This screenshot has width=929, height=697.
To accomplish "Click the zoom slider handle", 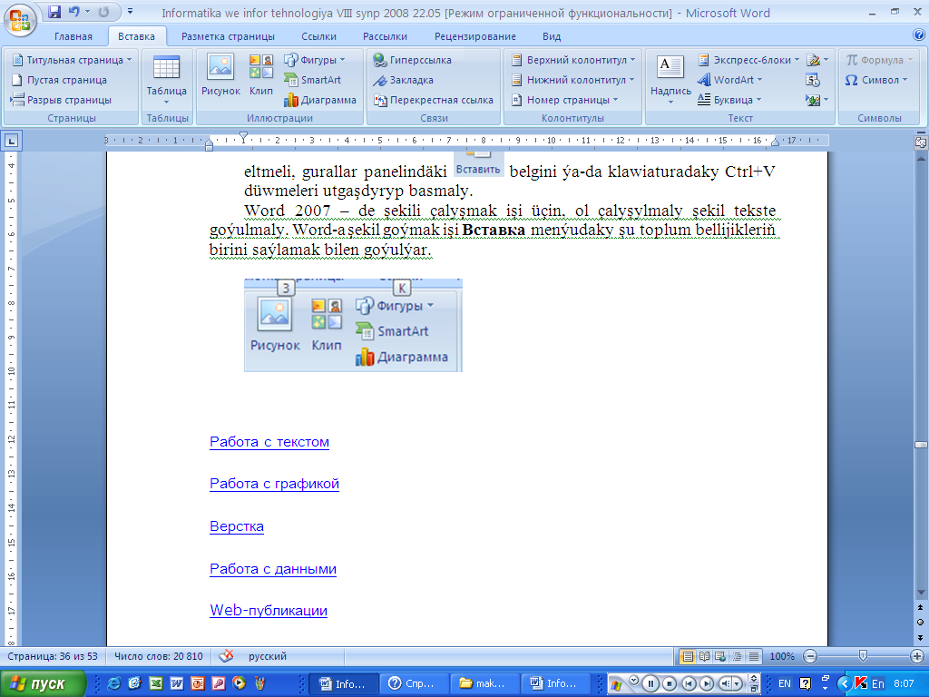I will tap(864, 655).
